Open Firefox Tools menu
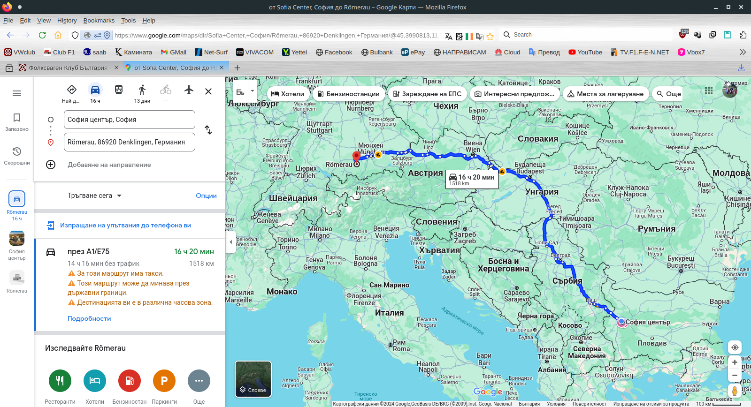The width and height of the screenshot is (751, 407). coord(128,21)
